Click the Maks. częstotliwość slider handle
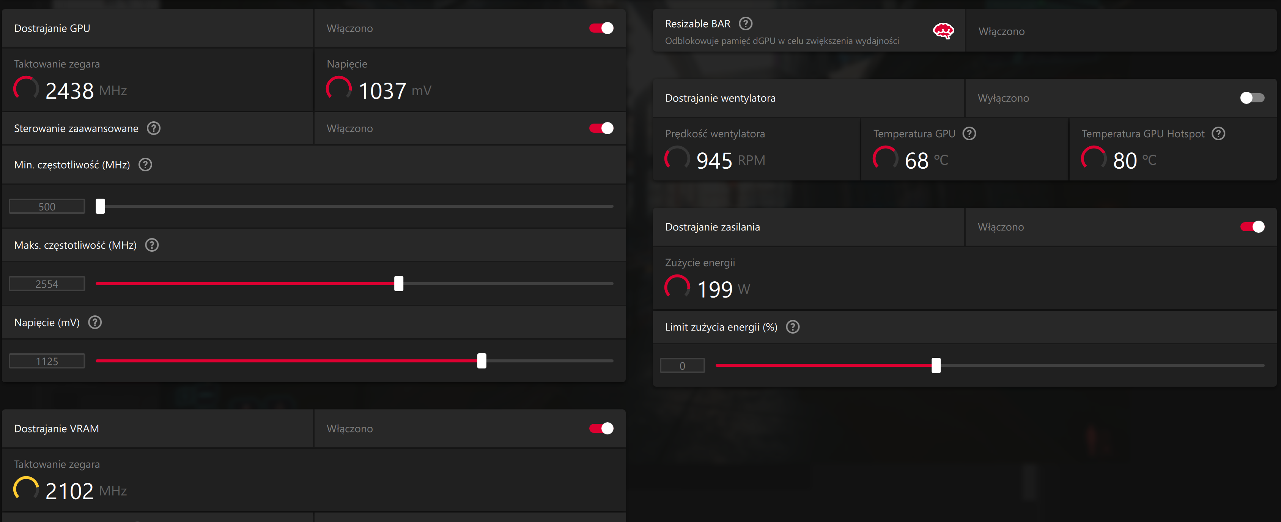 (399, 284)
